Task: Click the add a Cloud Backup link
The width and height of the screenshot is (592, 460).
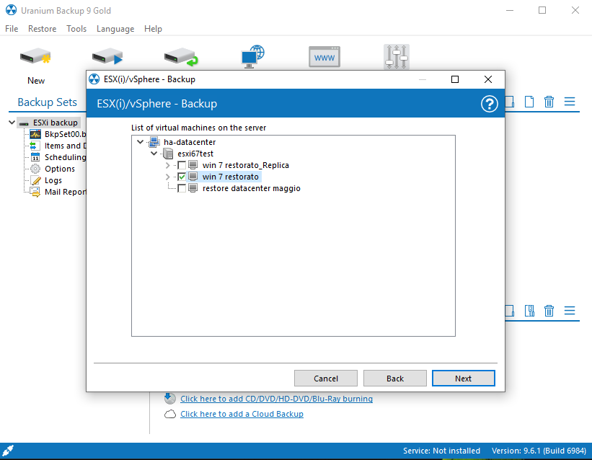Action: [242, 414]
